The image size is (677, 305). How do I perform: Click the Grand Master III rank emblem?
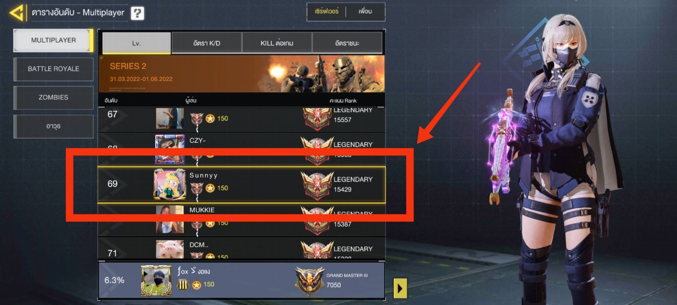coord(309,281)
